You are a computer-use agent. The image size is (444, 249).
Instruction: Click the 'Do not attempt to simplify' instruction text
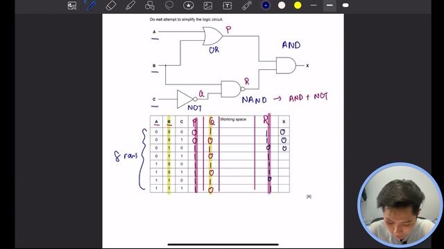point(187,19)
